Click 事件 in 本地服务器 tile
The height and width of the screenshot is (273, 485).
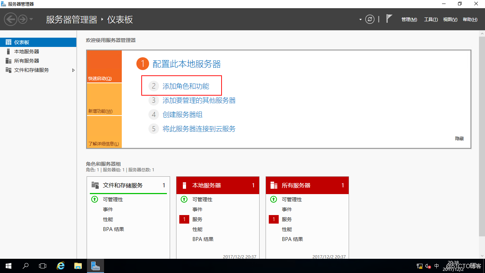pos(197,209)
